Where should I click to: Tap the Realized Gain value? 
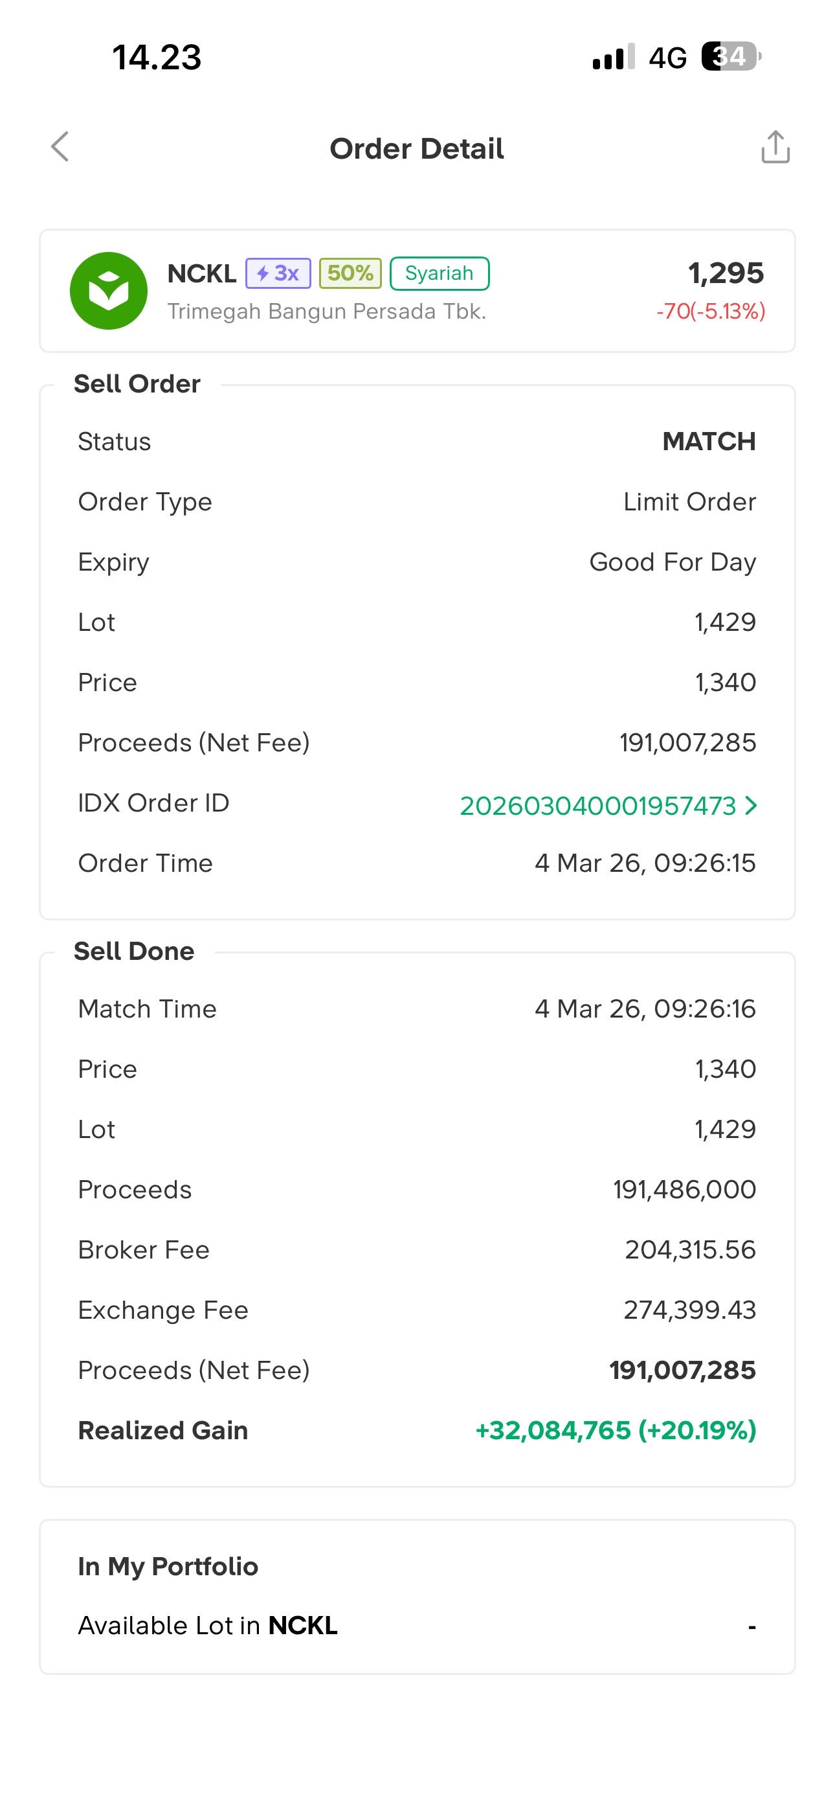tap(616, 1430)
